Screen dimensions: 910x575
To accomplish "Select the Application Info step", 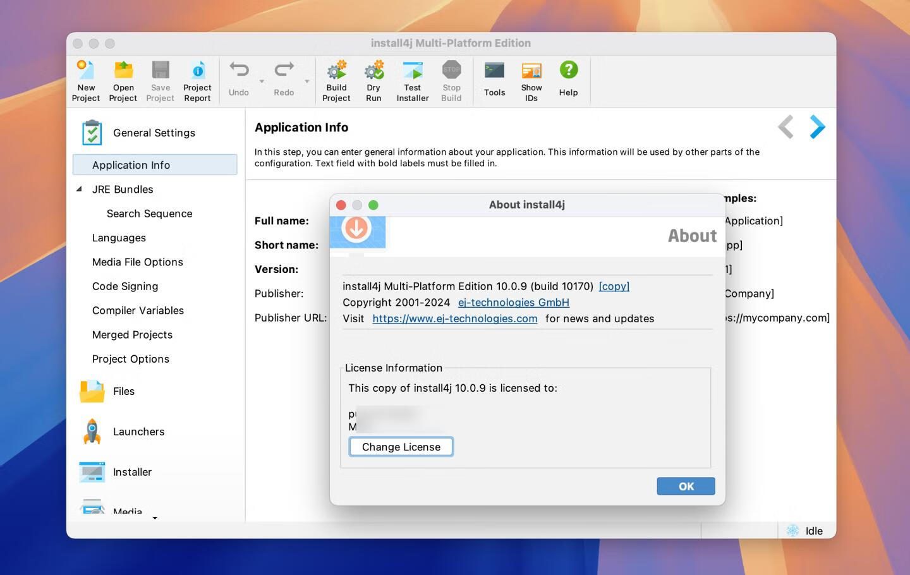I will tap(155, 165).
